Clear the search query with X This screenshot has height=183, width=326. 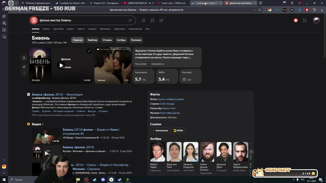(x=130, y=20)
